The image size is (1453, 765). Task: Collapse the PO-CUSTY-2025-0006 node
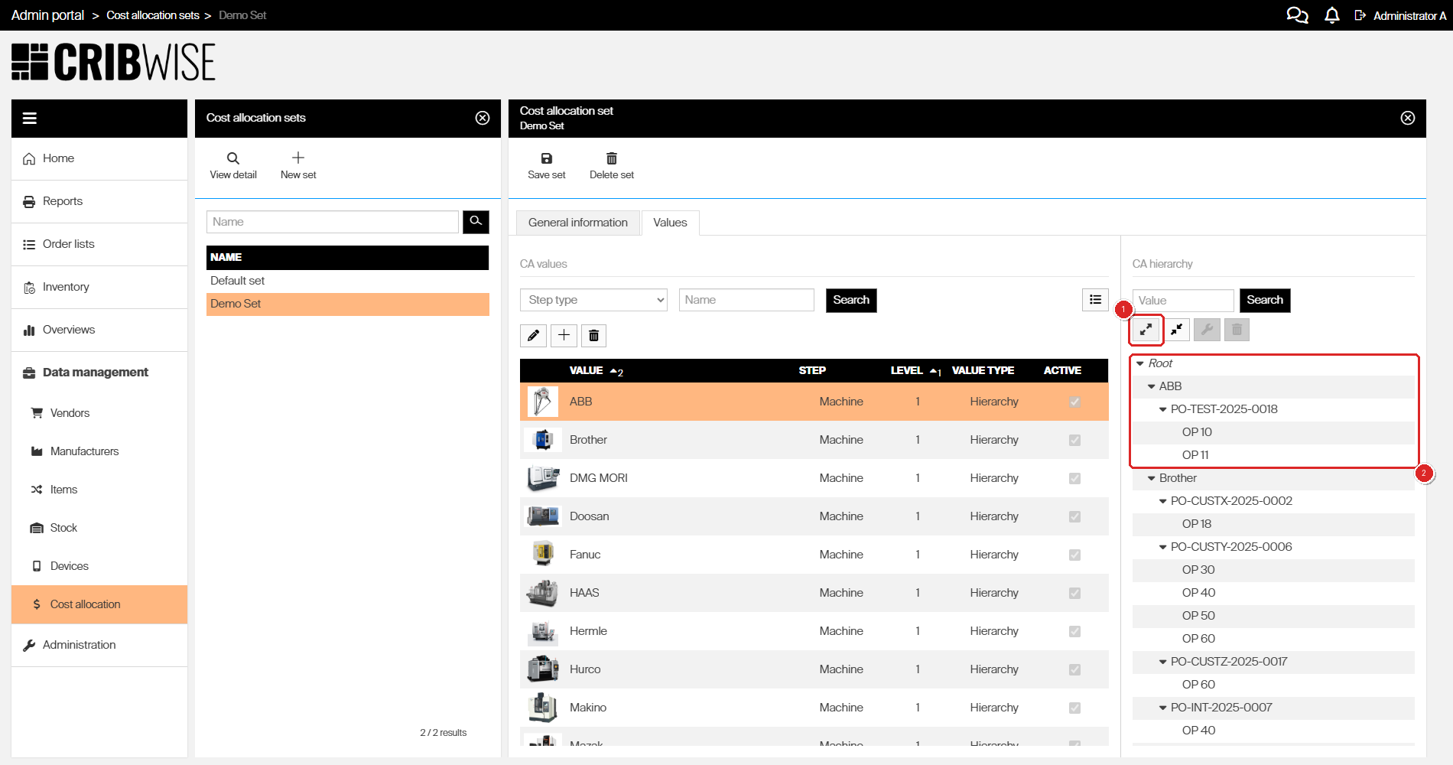click(1163, 547)
